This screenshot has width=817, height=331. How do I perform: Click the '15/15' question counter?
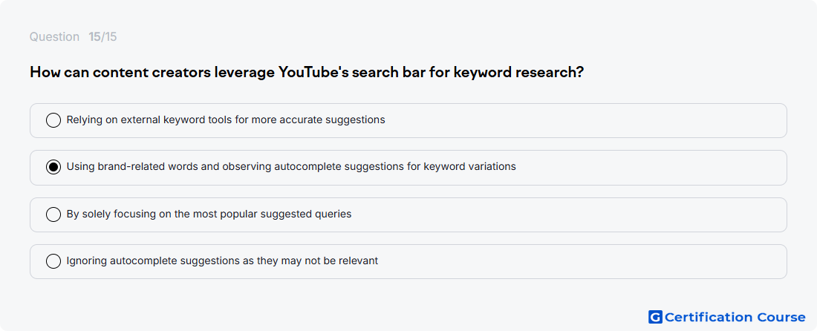pos(102,37)
